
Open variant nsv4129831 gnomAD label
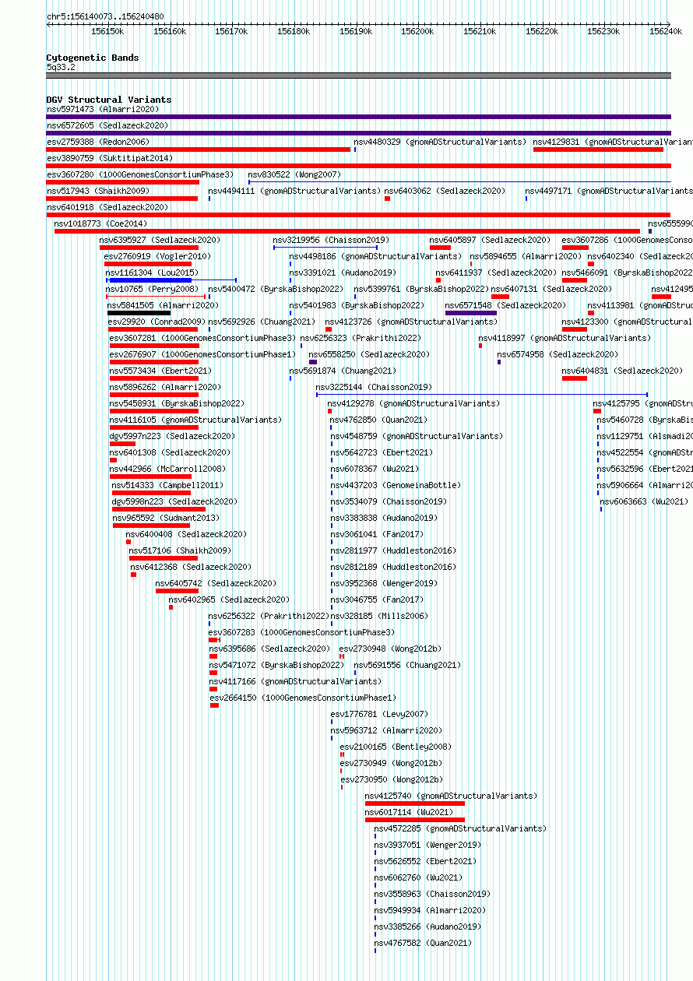point(613,142)
